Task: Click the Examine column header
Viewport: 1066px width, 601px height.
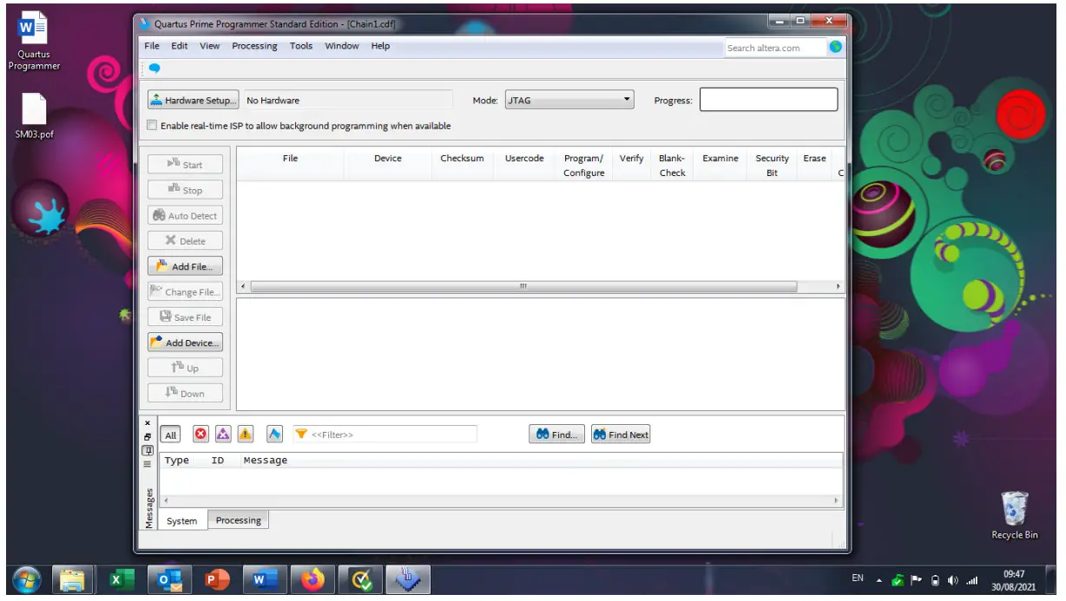Action: tap(721, 165)
